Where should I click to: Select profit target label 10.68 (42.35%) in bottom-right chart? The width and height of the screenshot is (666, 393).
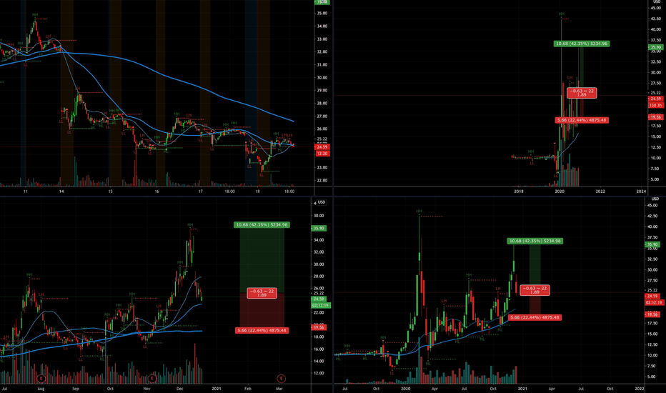(x=535, y=241)
